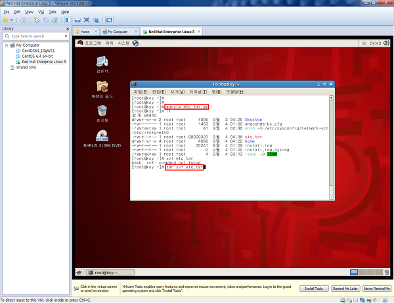Open the 프로그램 applications menu
This screenshot has width=394, height=303.
pyautogui.click(x=93, y=43)
